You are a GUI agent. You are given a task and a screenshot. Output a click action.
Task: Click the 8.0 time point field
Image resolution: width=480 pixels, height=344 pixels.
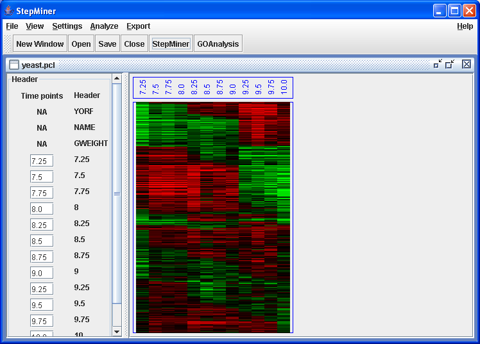click(x=42, y=209)
